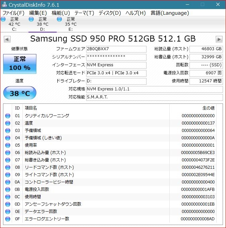Image resolution: width=226 pixels, height=228 pixels.
Task: Click the transfer mode field PCIe 3.0 x4
Action: click(x=116, y=73)
